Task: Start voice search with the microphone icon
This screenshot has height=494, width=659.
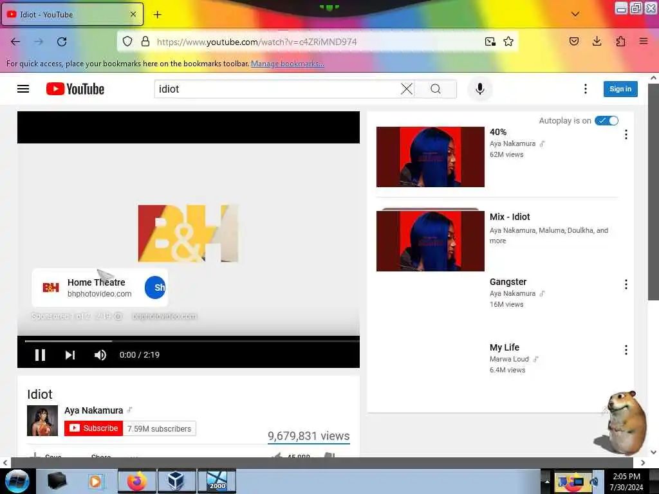Action: [479, 89]
